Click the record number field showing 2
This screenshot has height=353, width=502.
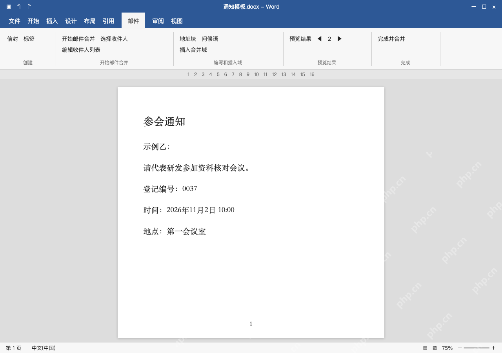click(329, 39)
